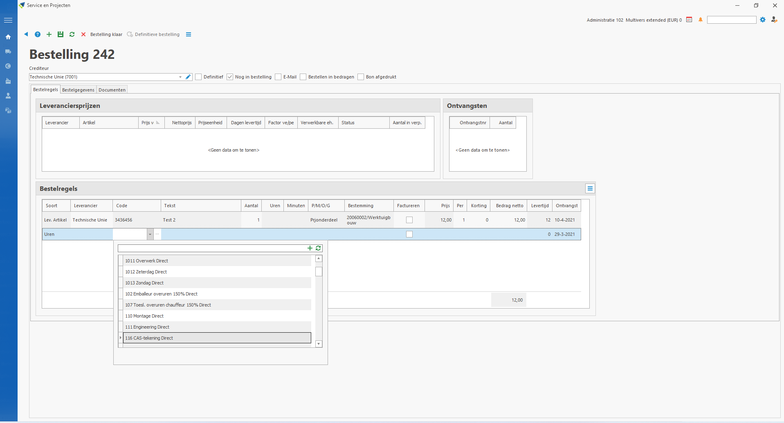This screenshot has height=423, width=784.
Task: Click the dropdown list scroll down arrow
Action: coord(319,344)
